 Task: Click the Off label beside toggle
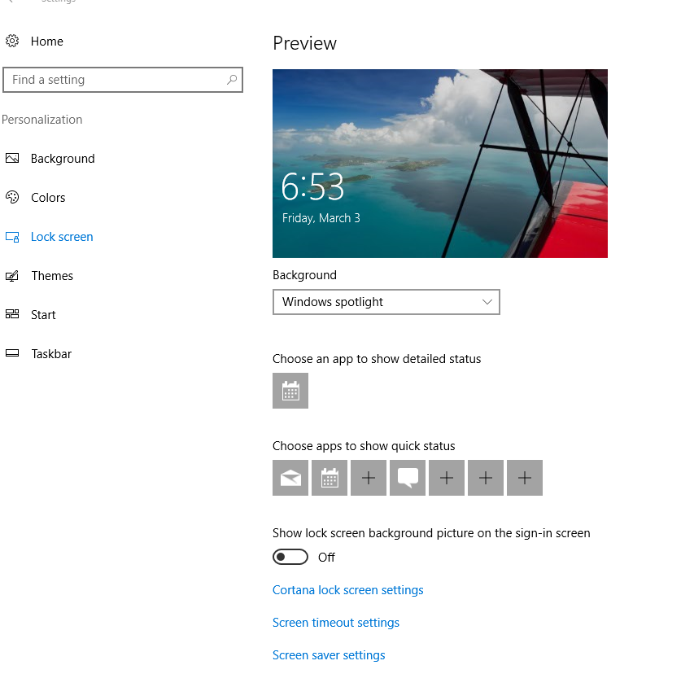pyautogui.click(x=326, y=558)
